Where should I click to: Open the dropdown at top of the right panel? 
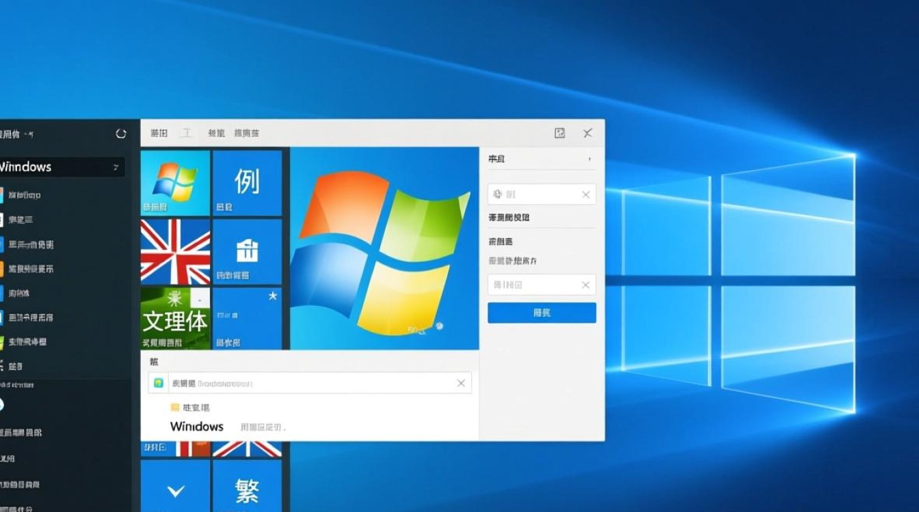pos(542,158)
